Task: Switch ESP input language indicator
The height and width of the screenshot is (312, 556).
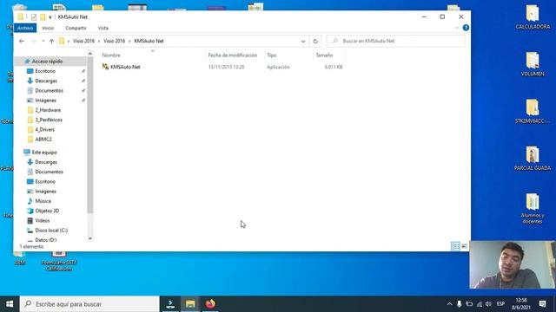Action: (x=500, y=304)
